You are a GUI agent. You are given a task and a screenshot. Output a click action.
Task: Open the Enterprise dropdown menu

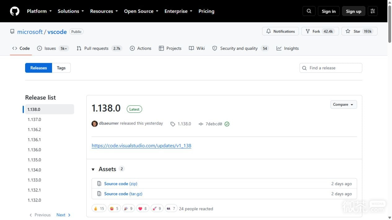(178, 11)
